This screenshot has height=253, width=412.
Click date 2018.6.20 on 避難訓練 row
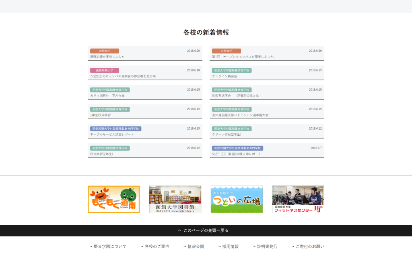pyautogui.click(x=194, y=51)
